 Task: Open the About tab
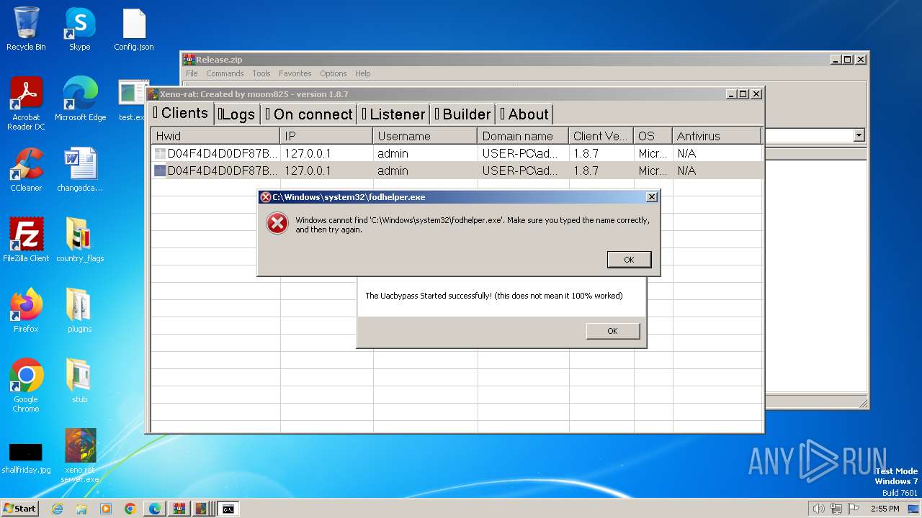pyautogui.click(x=524, y=114)
